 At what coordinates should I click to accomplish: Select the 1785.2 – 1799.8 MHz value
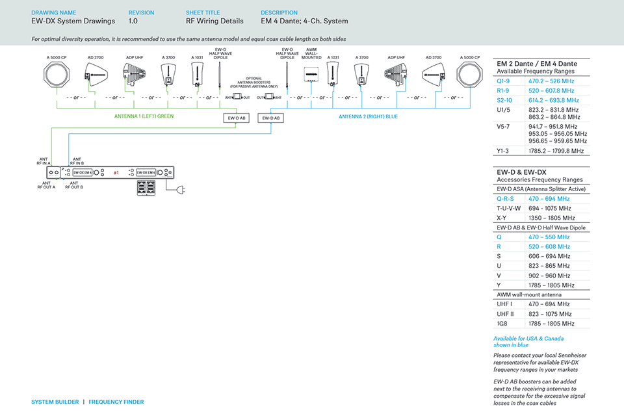pos(556,151)
